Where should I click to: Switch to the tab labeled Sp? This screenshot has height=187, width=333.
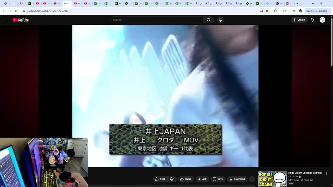(x=289, y=4)
